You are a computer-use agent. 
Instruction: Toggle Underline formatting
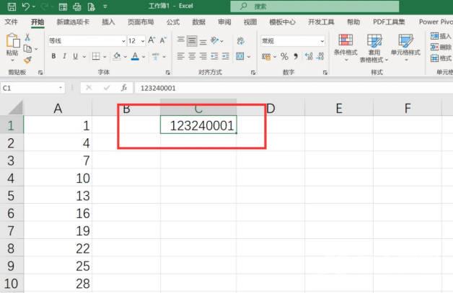(x=76, y=56)
